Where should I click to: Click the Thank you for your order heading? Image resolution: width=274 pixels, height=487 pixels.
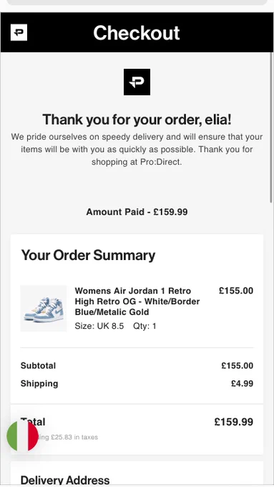137,120
